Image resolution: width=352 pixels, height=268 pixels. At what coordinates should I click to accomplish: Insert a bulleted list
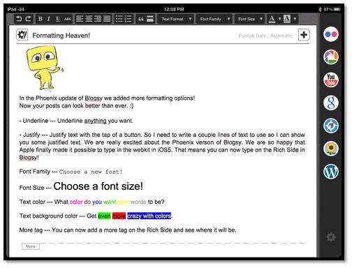tap(119, 19)
